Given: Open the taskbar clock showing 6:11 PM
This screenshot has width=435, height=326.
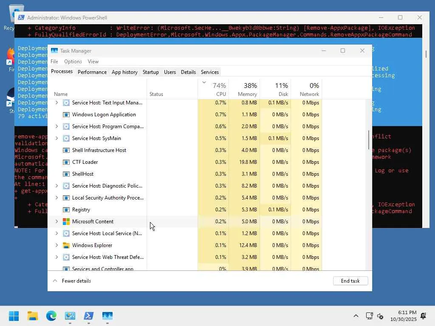Looking at the screenshot, I should click(404, 316).
